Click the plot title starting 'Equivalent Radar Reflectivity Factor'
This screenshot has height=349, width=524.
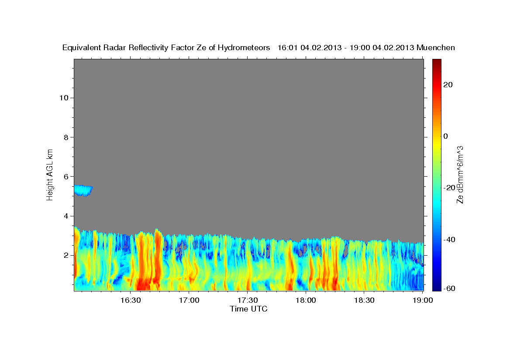pyautogui.click(x=259, y=48)
